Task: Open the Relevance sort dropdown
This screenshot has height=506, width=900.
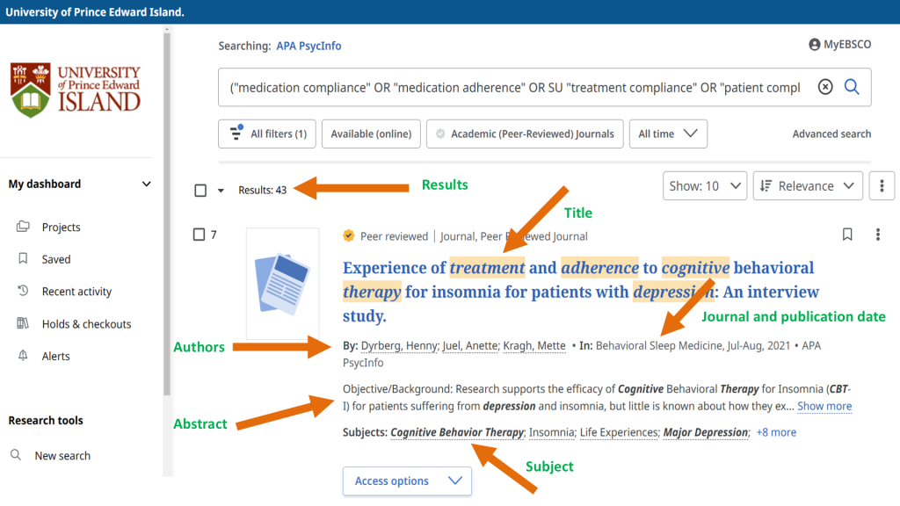Action: pyautogui.click(x=807, y=186)
